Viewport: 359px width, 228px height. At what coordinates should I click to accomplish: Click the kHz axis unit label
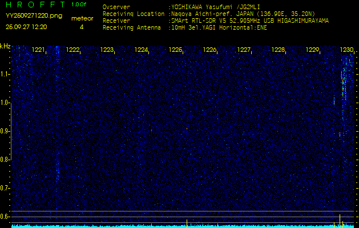pos(5,46)
